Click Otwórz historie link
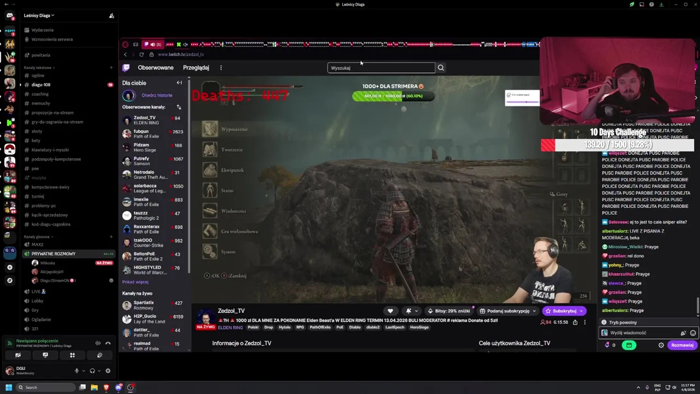 [156, 95]
